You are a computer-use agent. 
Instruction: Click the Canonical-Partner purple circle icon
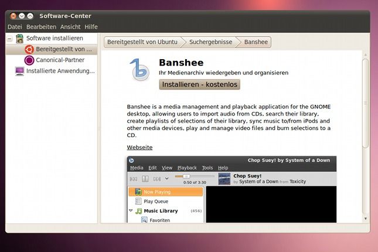click(29, 60)
